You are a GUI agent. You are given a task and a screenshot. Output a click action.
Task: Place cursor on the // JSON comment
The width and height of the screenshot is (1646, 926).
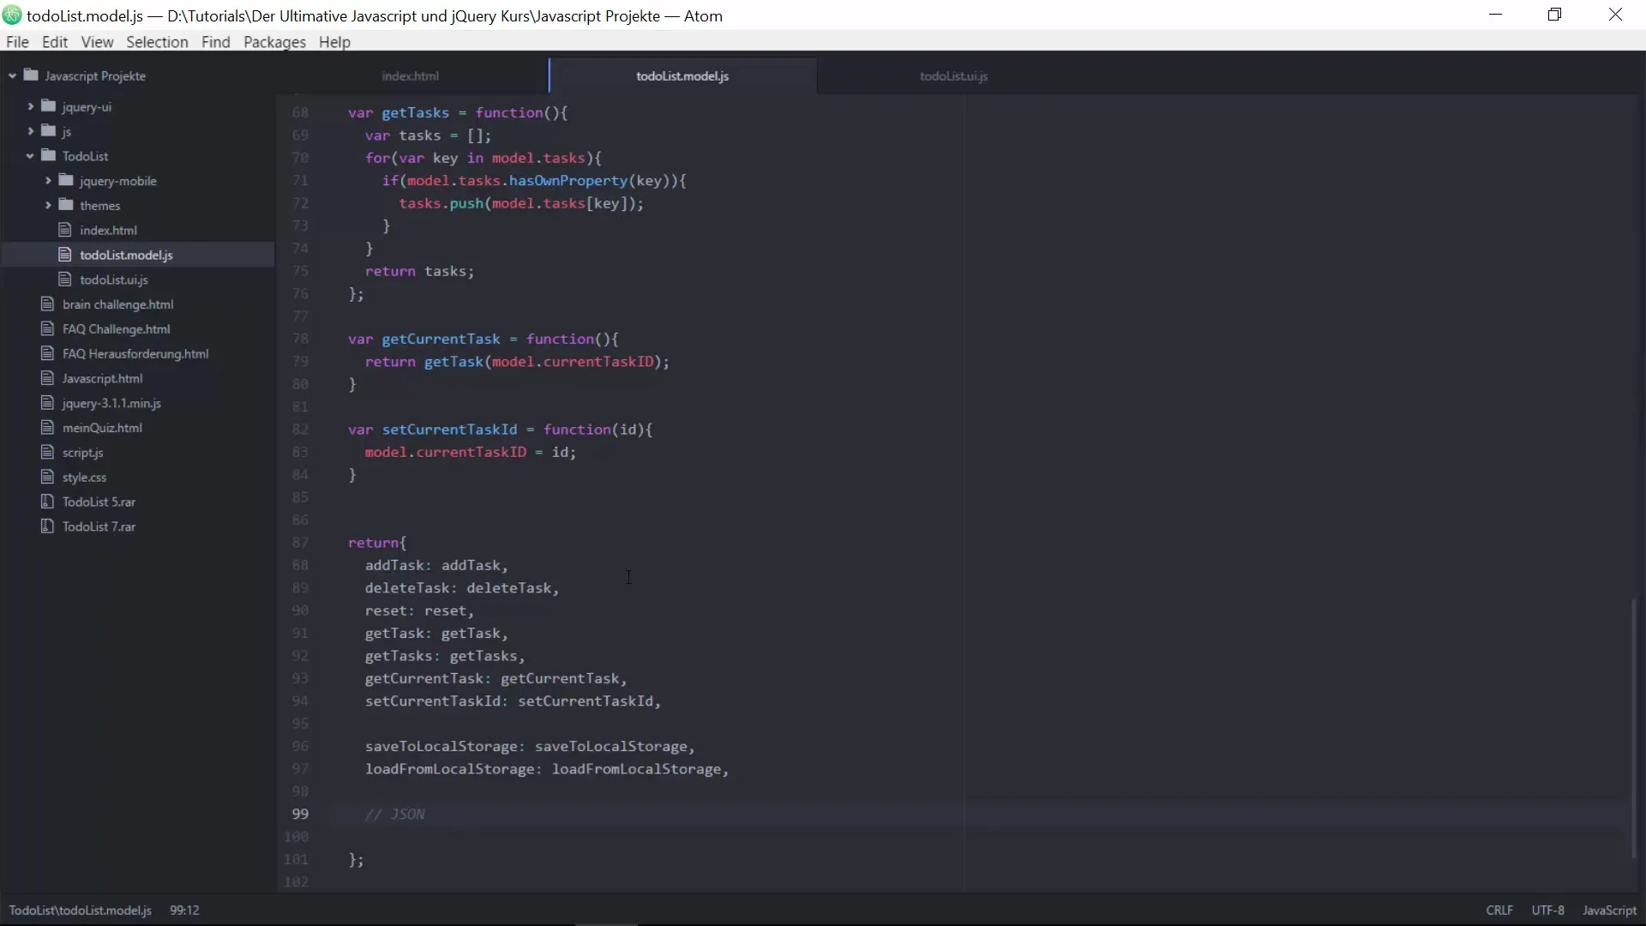394,815
